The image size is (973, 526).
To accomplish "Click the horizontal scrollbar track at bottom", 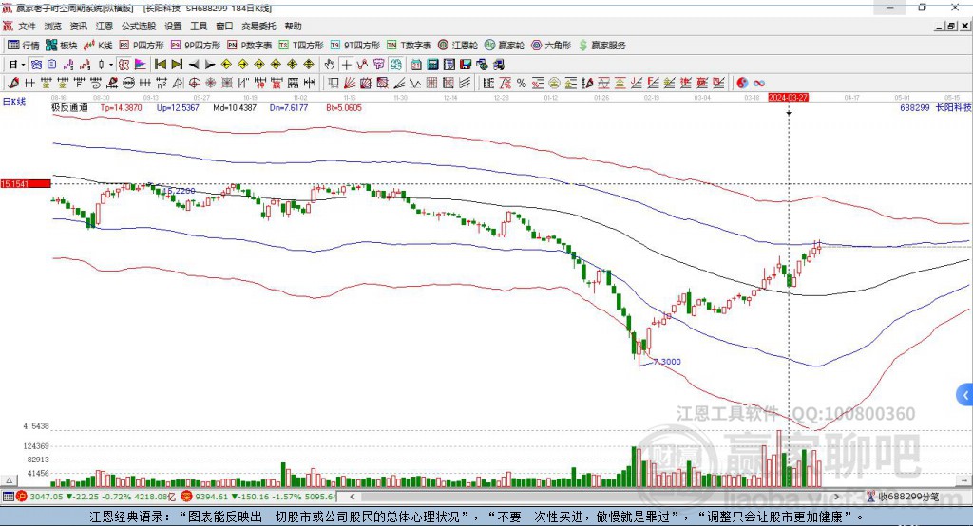I will pyautogui.click(x=596, y=497).
